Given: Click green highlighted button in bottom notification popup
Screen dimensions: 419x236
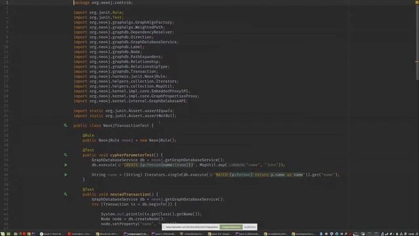Looking at the screenshot, I should [x=231, y=227].
